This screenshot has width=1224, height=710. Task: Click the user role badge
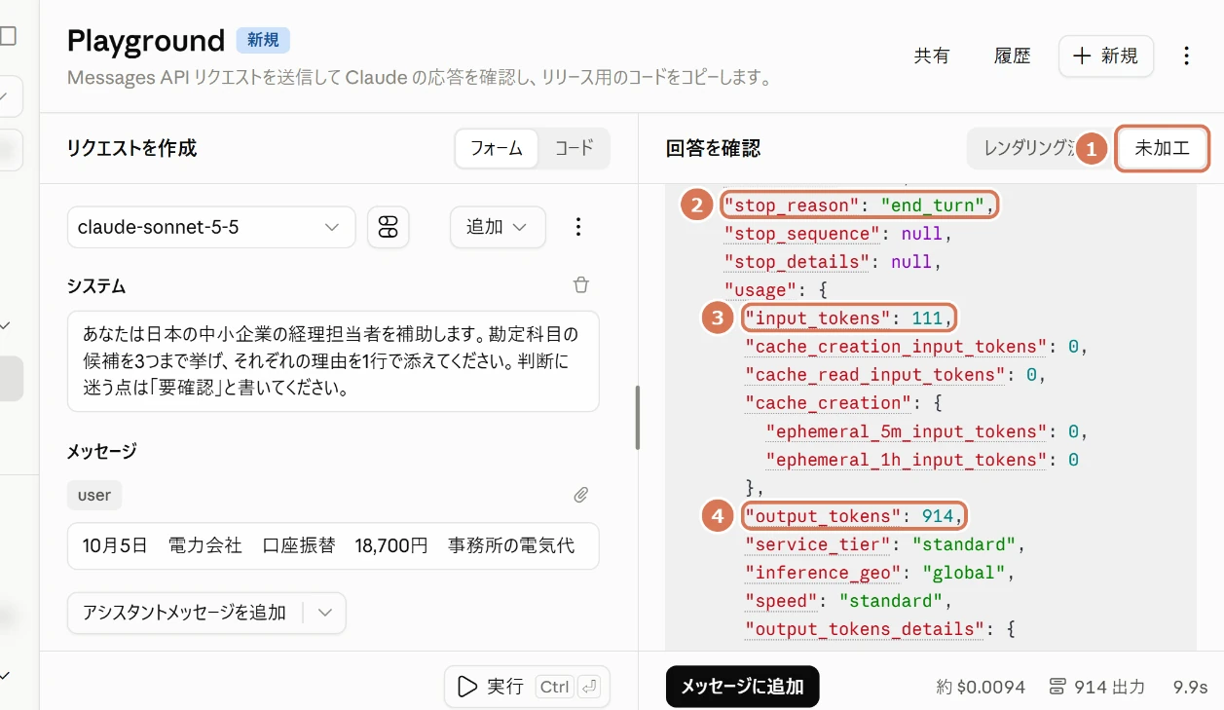coord(94,495)
